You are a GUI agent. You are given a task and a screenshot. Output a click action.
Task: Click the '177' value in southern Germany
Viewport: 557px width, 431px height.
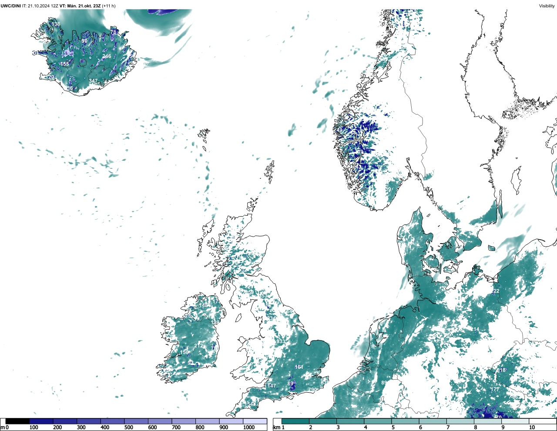point(495,389)
